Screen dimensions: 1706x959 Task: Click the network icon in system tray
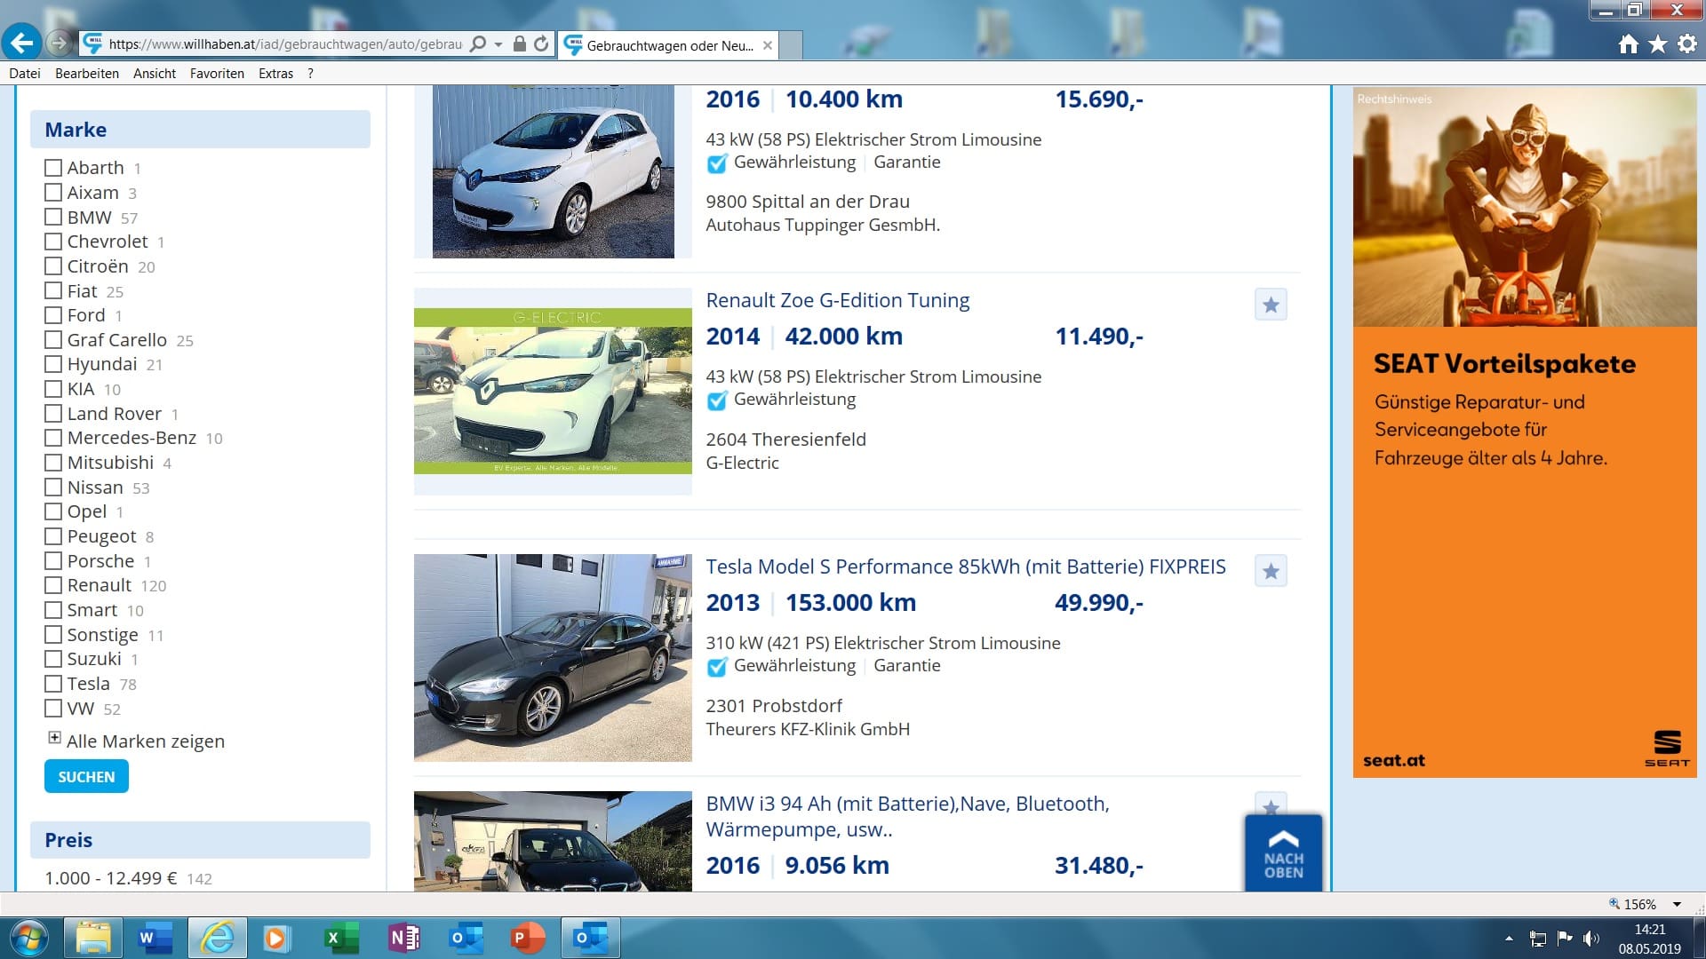click(1538, 939)
